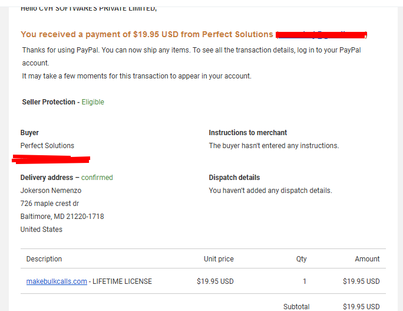Image resolution: width=403 pixels, height=311 pixels.
Task: Click the Instructions to merchant heading
Action: point(248,133)
